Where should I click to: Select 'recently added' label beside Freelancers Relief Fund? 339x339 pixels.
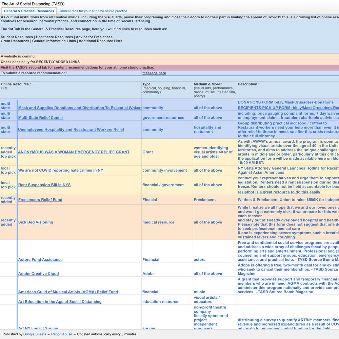(8, 200)
